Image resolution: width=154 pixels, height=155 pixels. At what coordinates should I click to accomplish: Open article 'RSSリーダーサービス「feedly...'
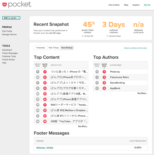69,105
